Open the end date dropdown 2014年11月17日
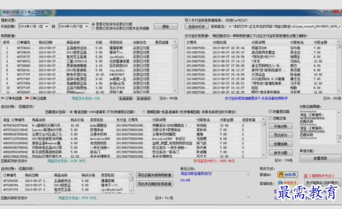The width and height of the screenshot is (342, 209). 87,26
